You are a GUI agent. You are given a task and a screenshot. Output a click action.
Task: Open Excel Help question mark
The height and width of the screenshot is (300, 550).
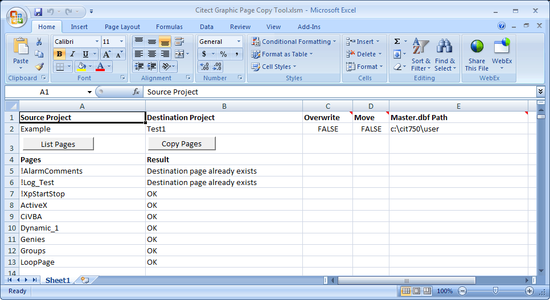pos(502,26)
